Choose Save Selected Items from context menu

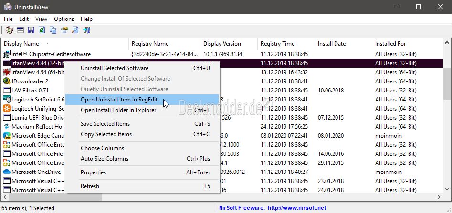click(142, 124)
